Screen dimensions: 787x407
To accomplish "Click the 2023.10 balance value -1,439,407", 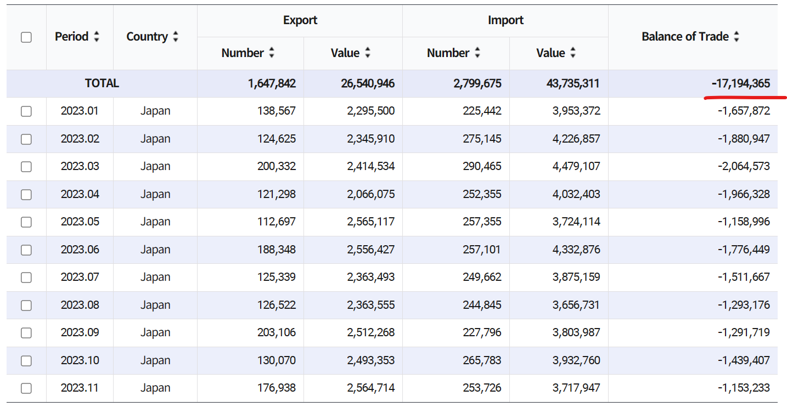I will pyautogui.click(x=744, y=360).
